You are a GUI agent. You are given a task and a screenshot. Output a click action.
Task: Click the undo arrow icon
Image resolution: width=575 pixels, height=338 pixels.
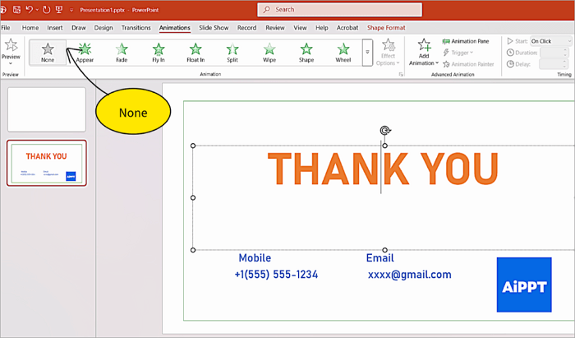(30, 10)
